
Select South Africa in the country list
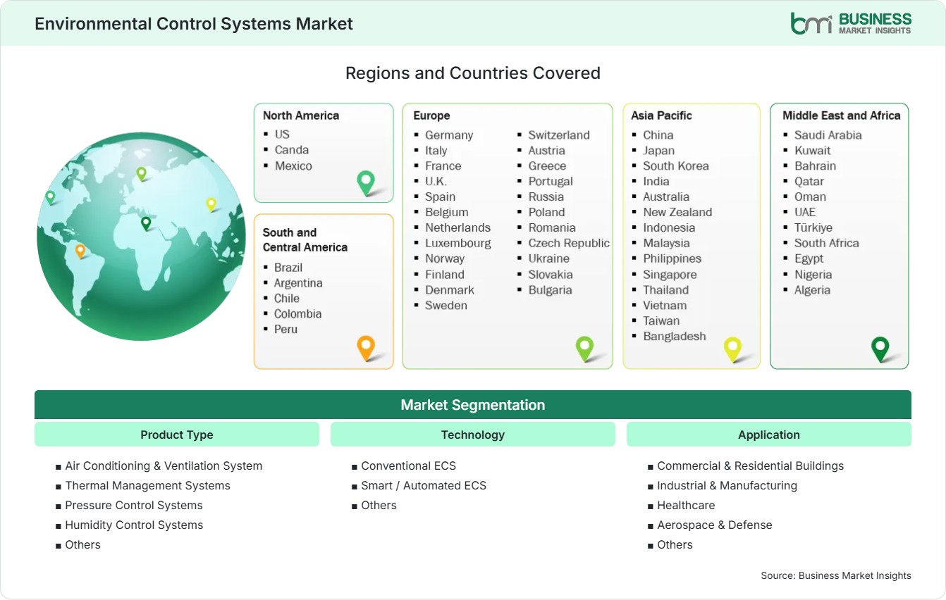point(827,243)
